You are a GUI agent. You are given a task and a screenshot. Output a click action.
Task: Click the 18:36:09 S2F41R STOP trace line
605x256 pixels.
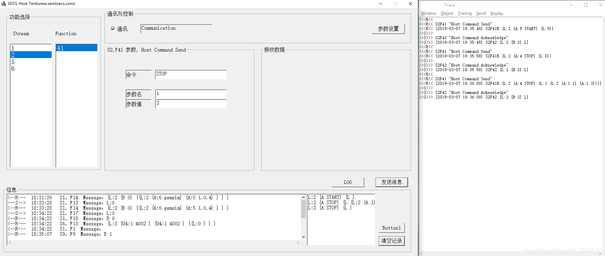click(x=510, y=83)
